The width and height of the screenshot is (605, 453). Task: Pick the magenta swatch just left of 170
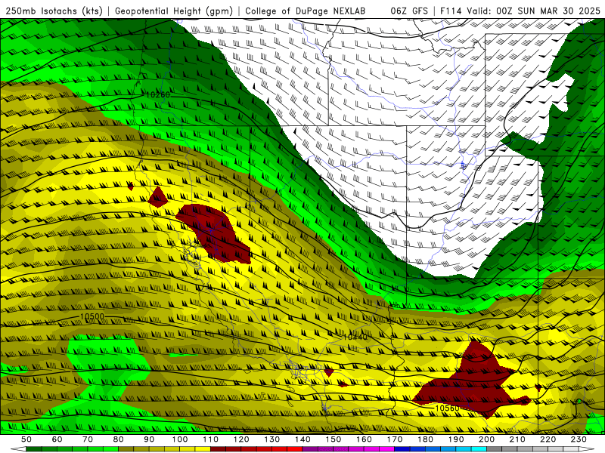(387, 449)
